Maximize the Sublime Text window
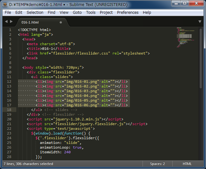Viewport: 206px width, 169px height. [x=185, y=3]
